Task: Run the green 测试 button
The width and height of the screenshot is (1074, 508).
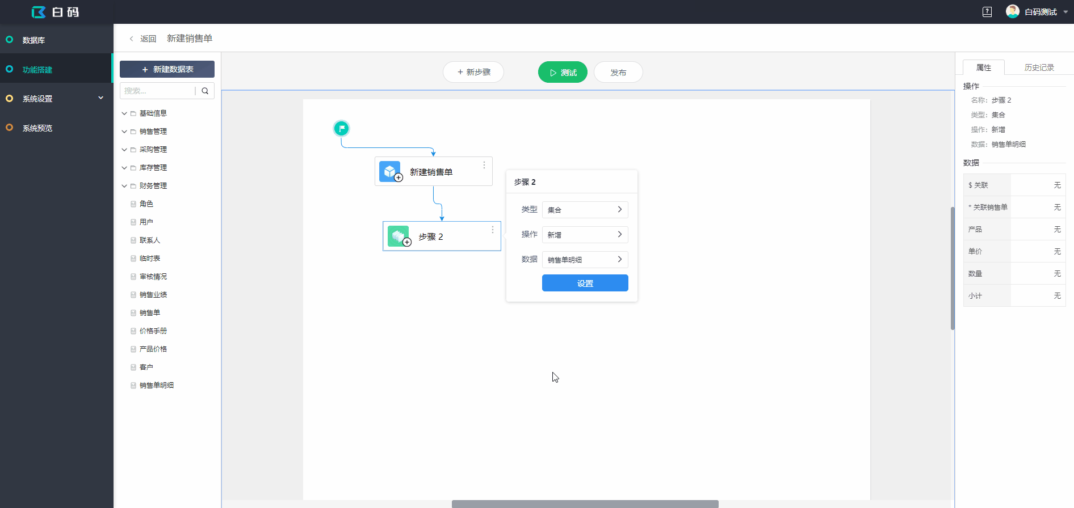Action: tap(563, 73)
